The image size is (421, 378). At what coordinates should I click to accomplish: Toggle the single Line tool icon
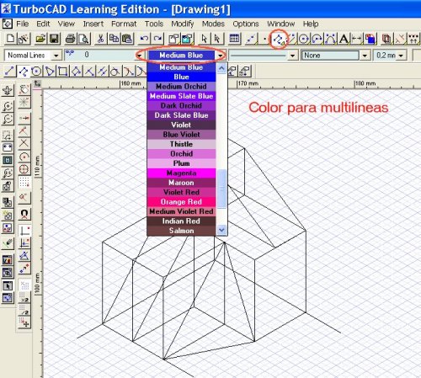[x=9, y=72]
